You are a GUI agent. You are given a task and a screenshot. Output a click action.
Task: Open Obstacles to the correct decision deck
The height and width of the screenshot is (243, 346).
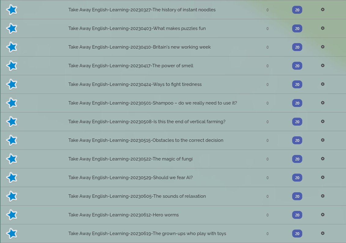[146, 140]
